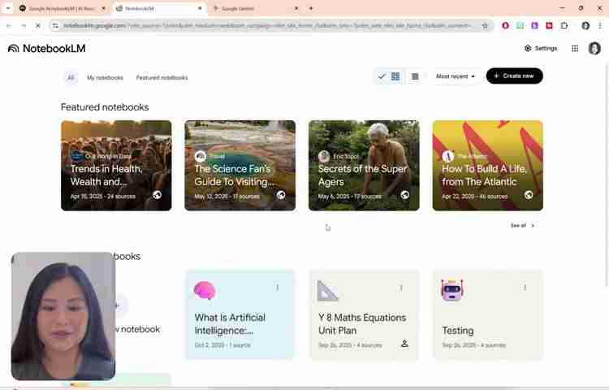
Task: Switch to list view
Action: pyautogui.click(x=415, y=76)
